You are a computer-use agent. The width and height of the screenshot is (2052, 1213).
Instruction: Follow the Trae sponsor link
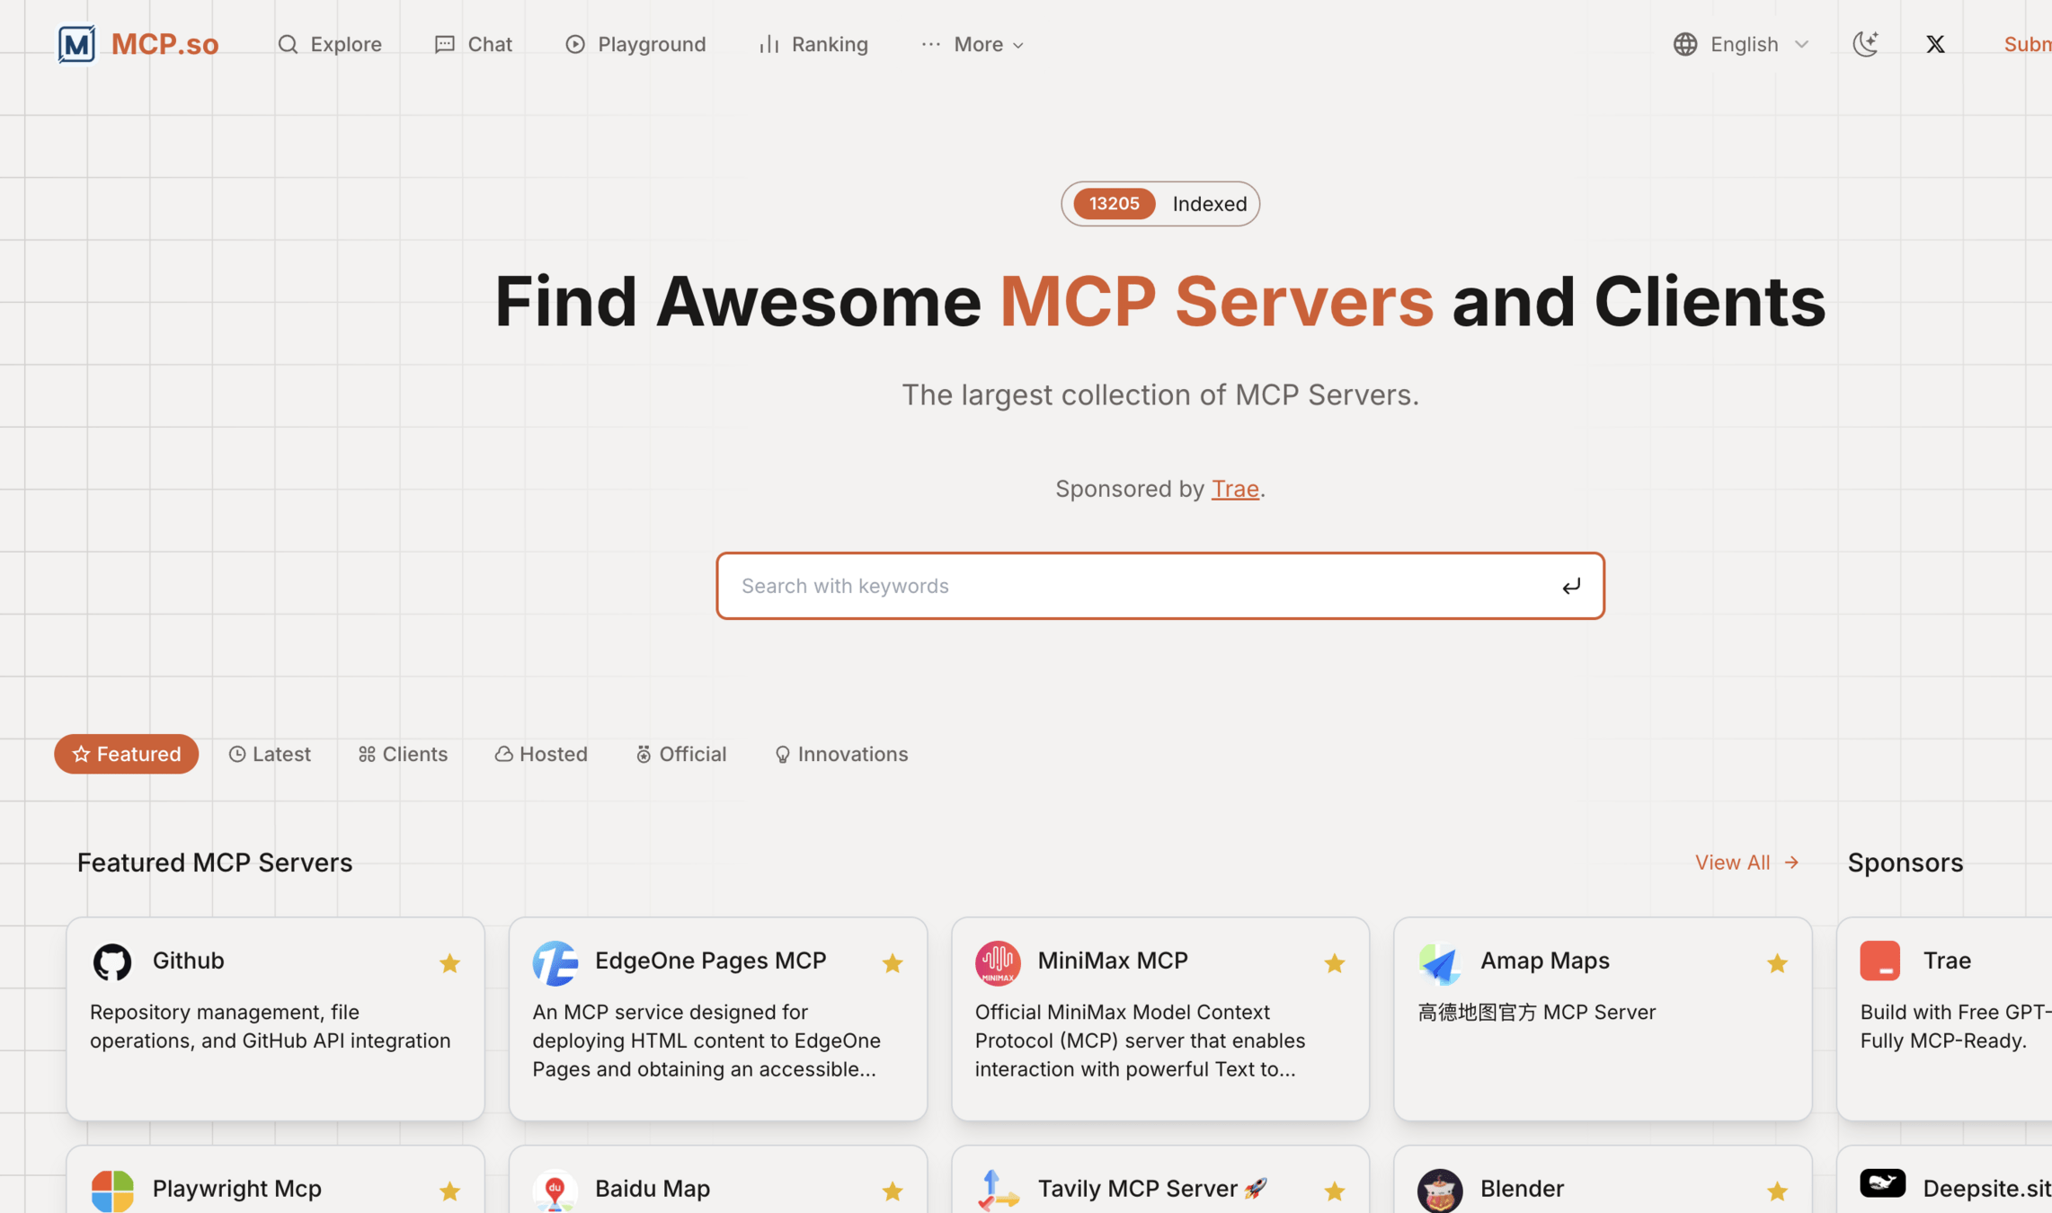click(1234, 489)
